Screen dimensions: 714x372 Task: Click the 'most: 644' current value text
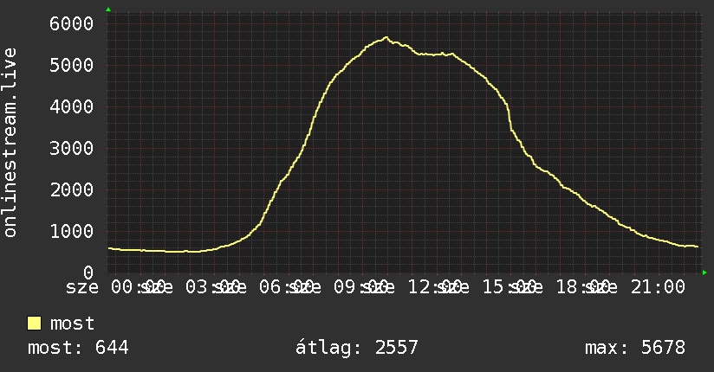(x=78, y=348)
